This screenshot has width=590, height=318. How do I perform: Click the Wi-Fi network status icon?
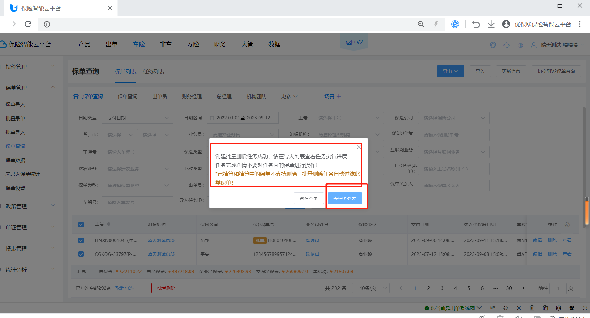coord(479,308)
